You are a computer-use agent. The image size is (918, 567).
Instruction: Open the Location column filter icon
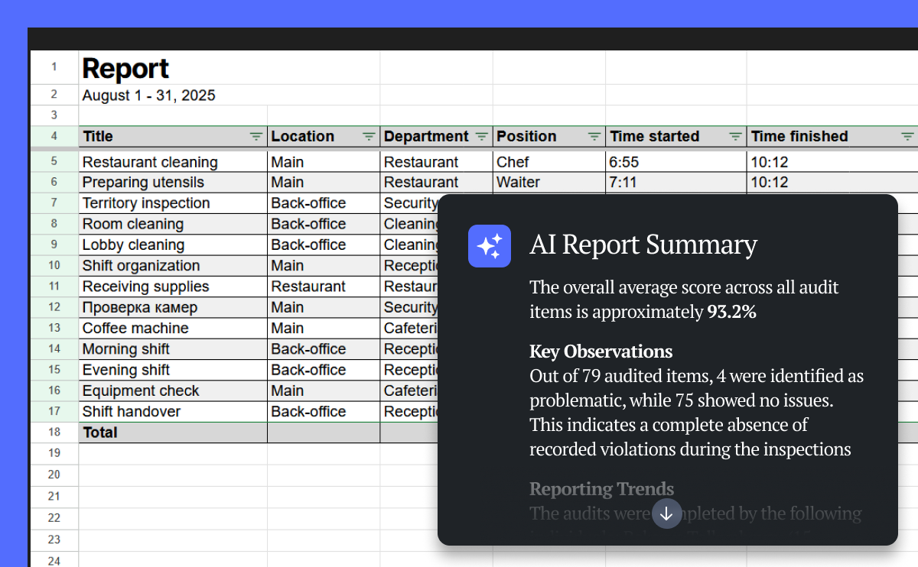click(x=369, y=137)
